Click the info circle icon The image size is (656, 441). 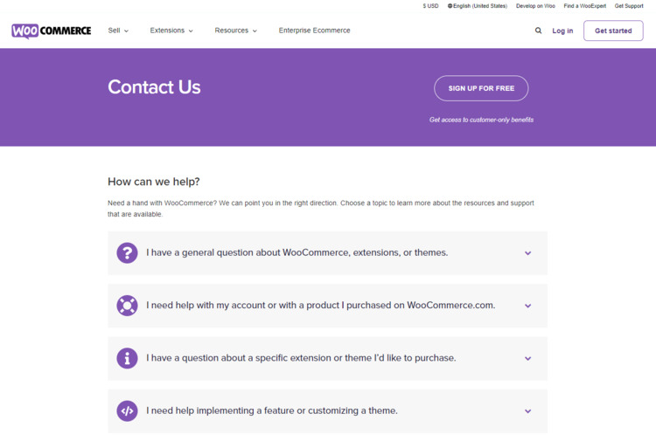click(127, 358)
